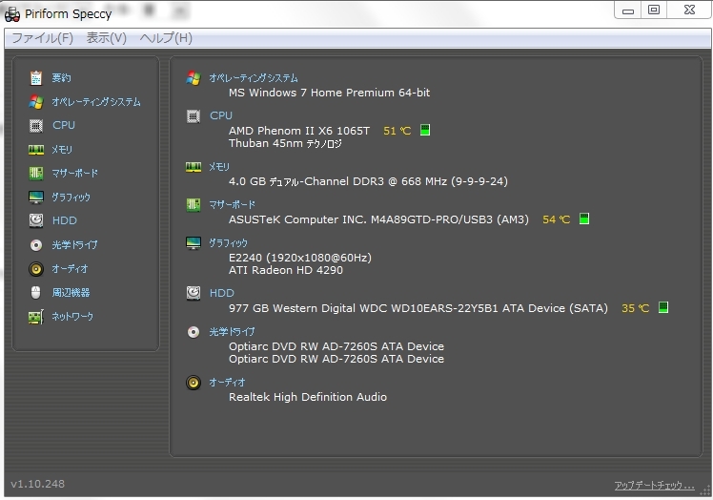Click the 要約 summary icon in sidebar
Image resolution: width=713 pixels, height=500 pixels.
tap(36, 77)
